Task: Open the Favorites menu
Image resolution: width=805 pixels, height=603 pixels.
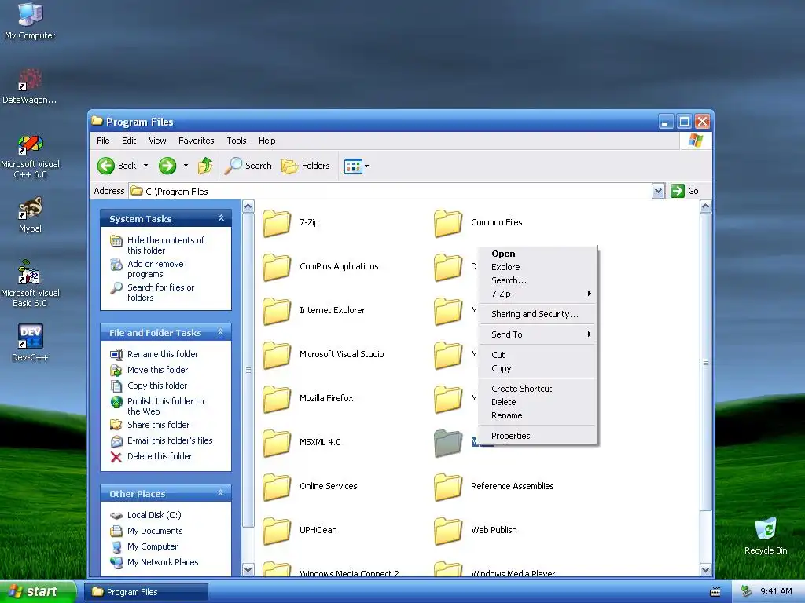Action: pyautogui.click(x=196, y=141)
